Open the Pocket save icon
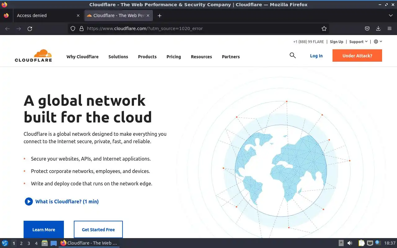Viewport: 397px width, 248px height. coord(367,29)
